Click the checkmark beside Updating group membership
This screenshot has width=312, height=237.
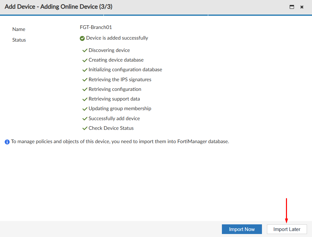85,109
